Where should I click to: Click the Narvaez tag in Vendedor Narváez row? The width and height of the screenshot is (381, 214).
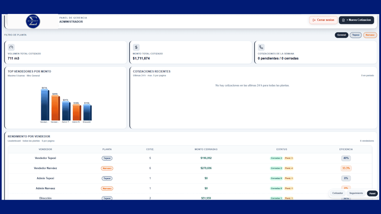coord(107,168)
